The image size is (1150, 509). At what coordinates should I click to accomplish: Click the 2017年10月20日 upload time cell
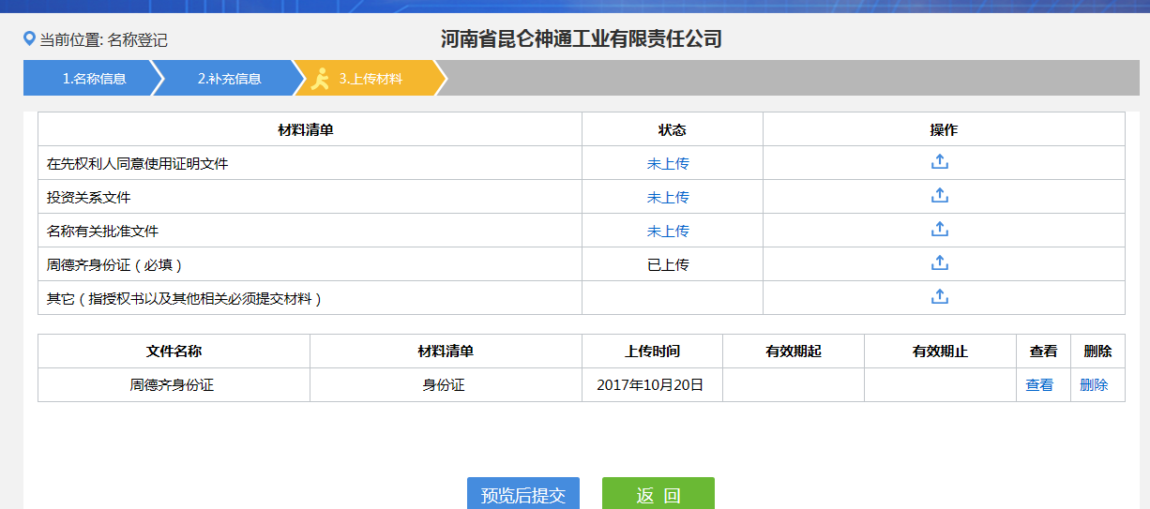[650, 384]
